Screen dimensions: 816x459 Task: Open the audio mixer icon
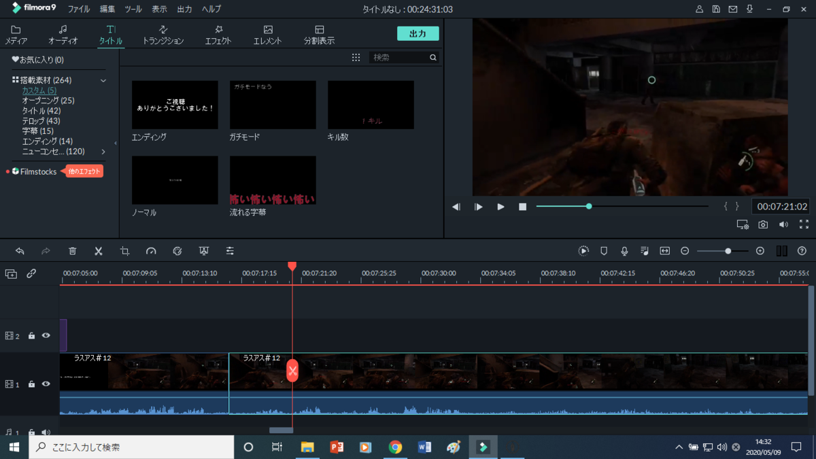[644, 251]
